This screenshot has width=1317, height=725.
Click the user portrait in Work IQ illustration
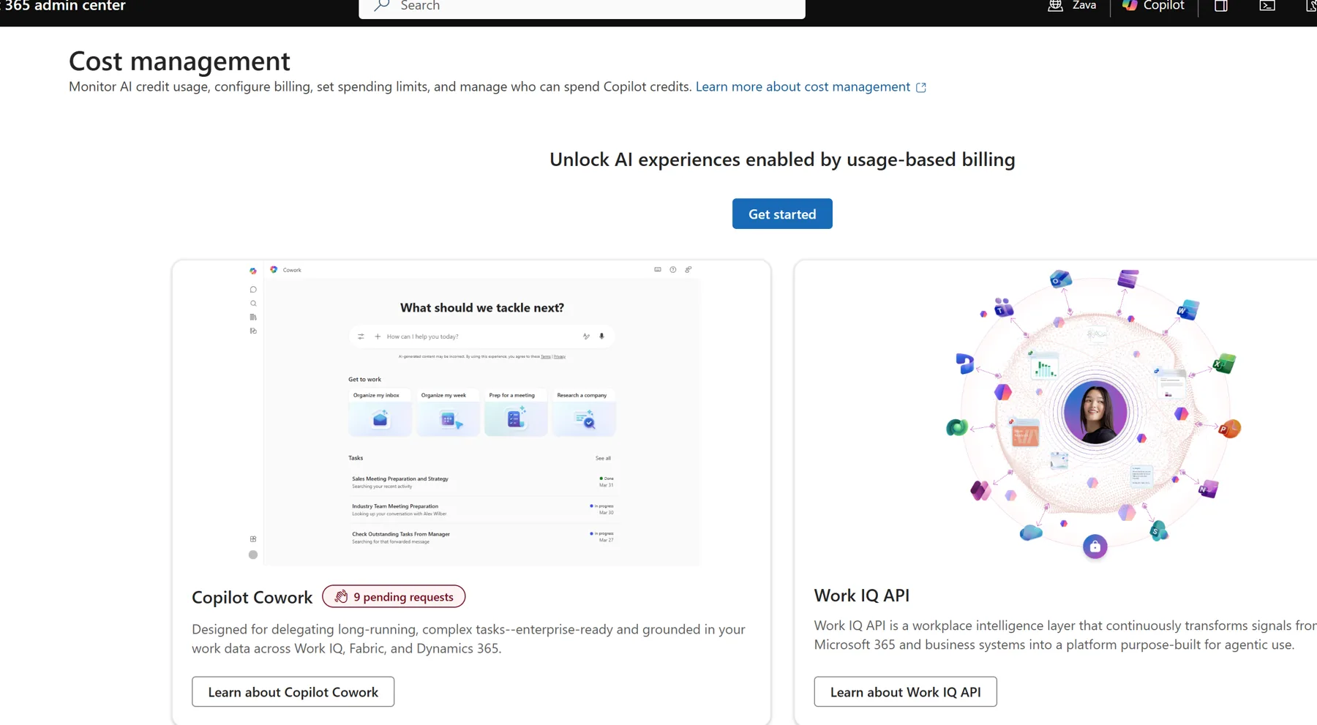[x=1095, y=413]
